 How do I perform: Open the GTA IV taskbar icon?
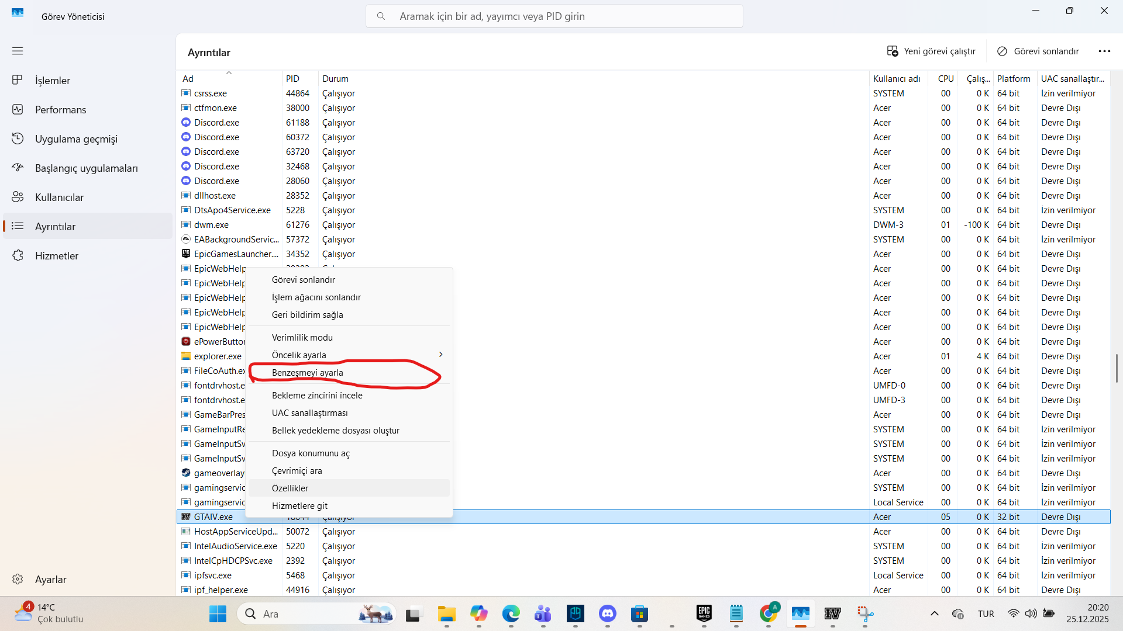tap(832, 614)
